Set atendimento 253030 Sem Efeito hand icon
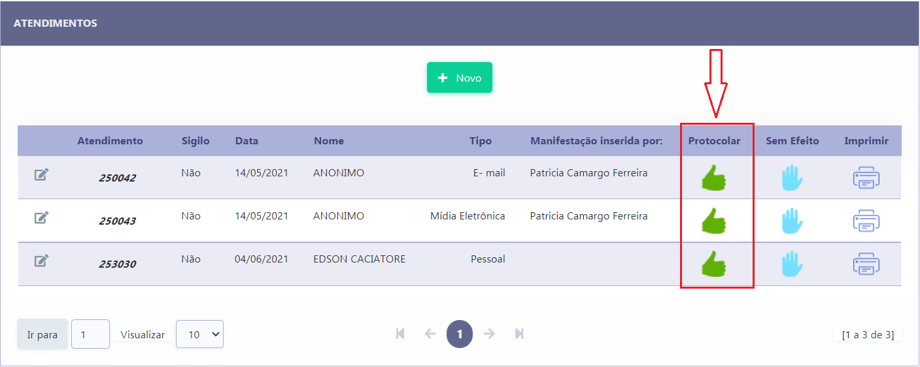The width and height of the screenshot is (920, 367). [x=792, y=264]
